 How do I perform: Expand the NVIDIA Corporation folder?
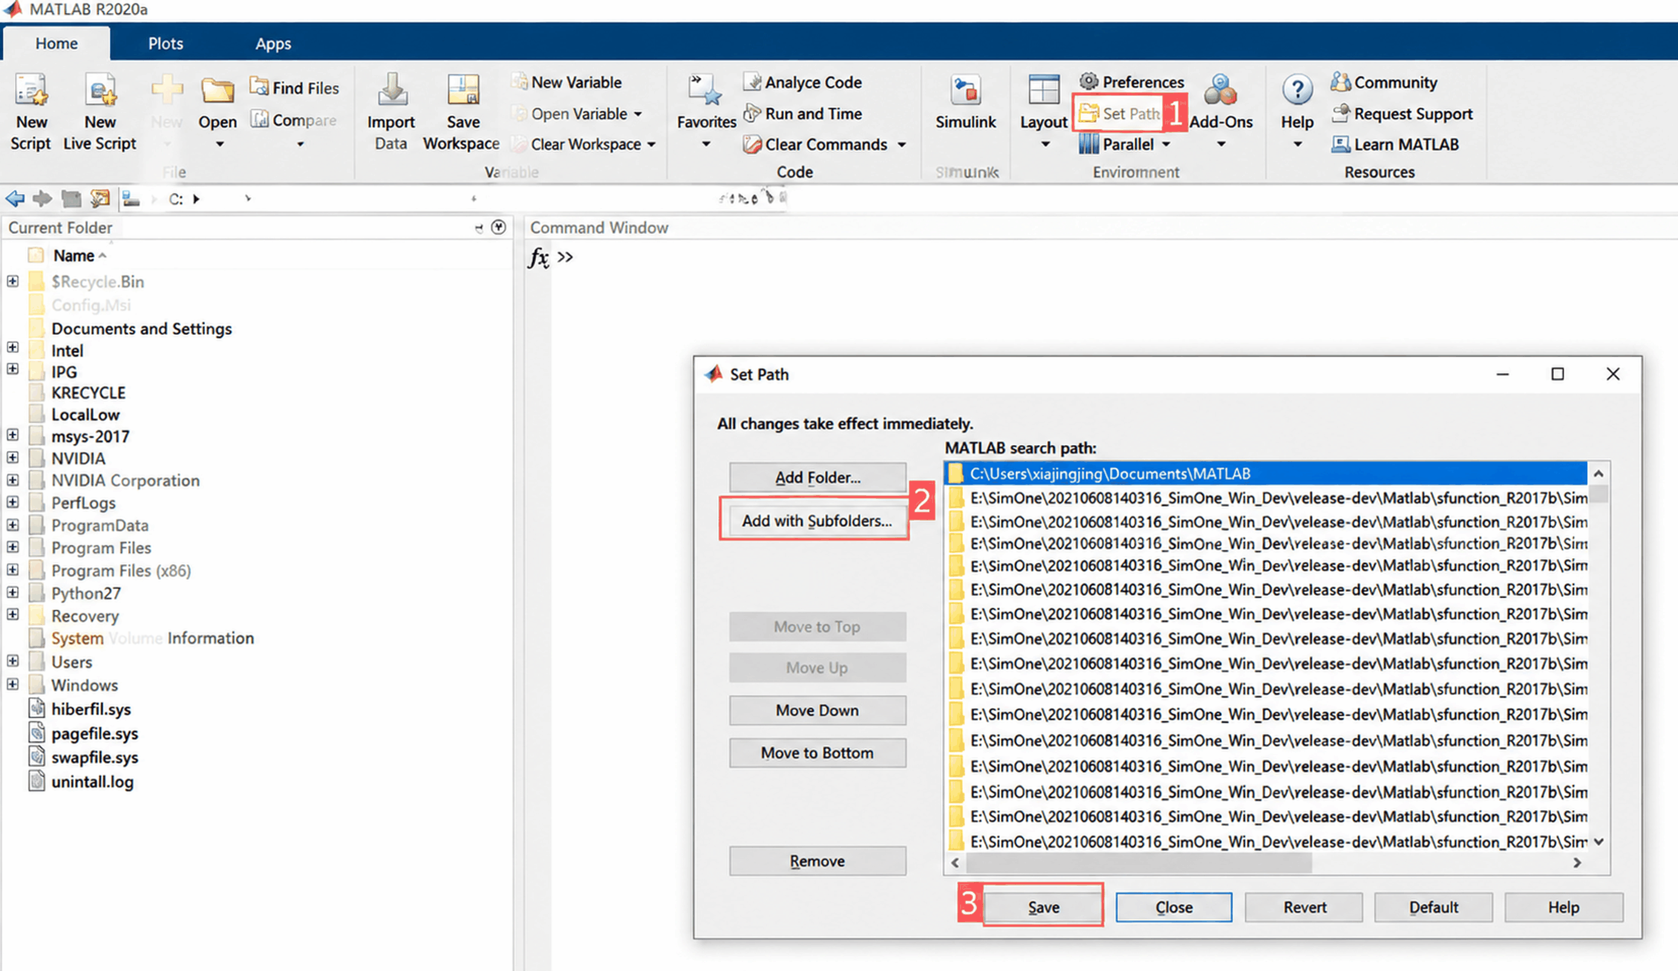[13, 480]
